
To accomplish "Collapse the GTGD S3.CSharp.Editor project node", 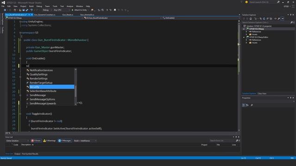I will tap(244, 37).
